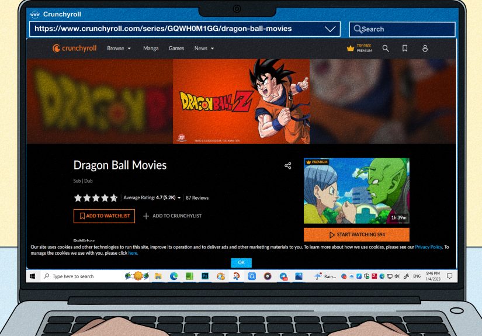Screen dimensions: 482x336
Task: Open the Manga menu item
Action: tap(151, 49)
